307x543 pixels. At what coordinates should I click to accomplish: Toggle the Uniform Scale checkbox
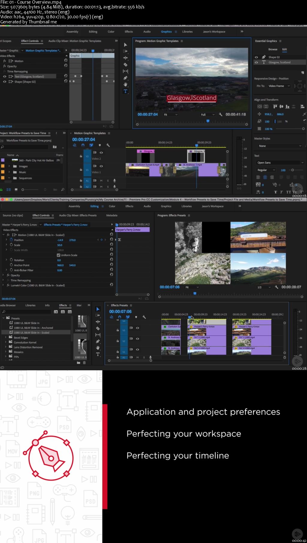pos(58,255)
